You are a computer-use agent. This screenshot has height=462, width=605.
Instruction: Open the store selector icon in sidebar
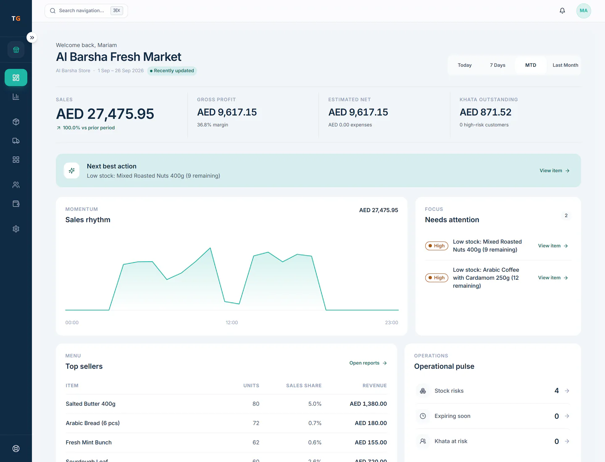[16, 50]
